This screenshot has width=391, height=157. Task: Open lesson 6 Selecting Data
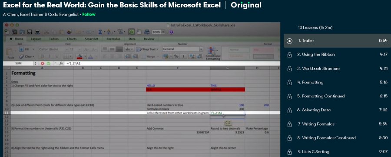tap(337, 110)
